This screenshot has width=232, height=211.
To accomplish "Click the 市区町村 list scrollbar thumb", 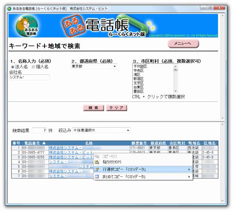I will coord(175,70).
